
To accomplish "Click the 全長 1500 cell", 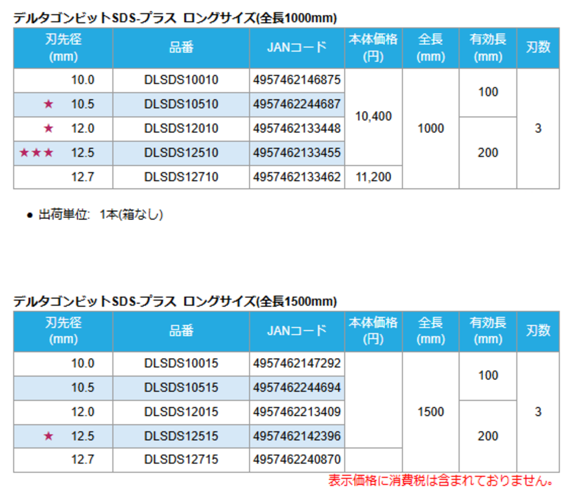I will click(x=431, y=412).
